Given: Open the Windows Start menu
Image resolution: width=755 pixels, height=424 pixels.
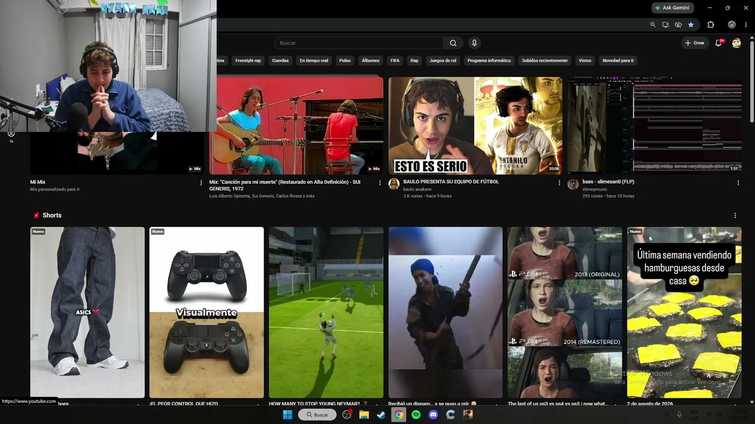Looking at the screenshot, I should [287, 415].
